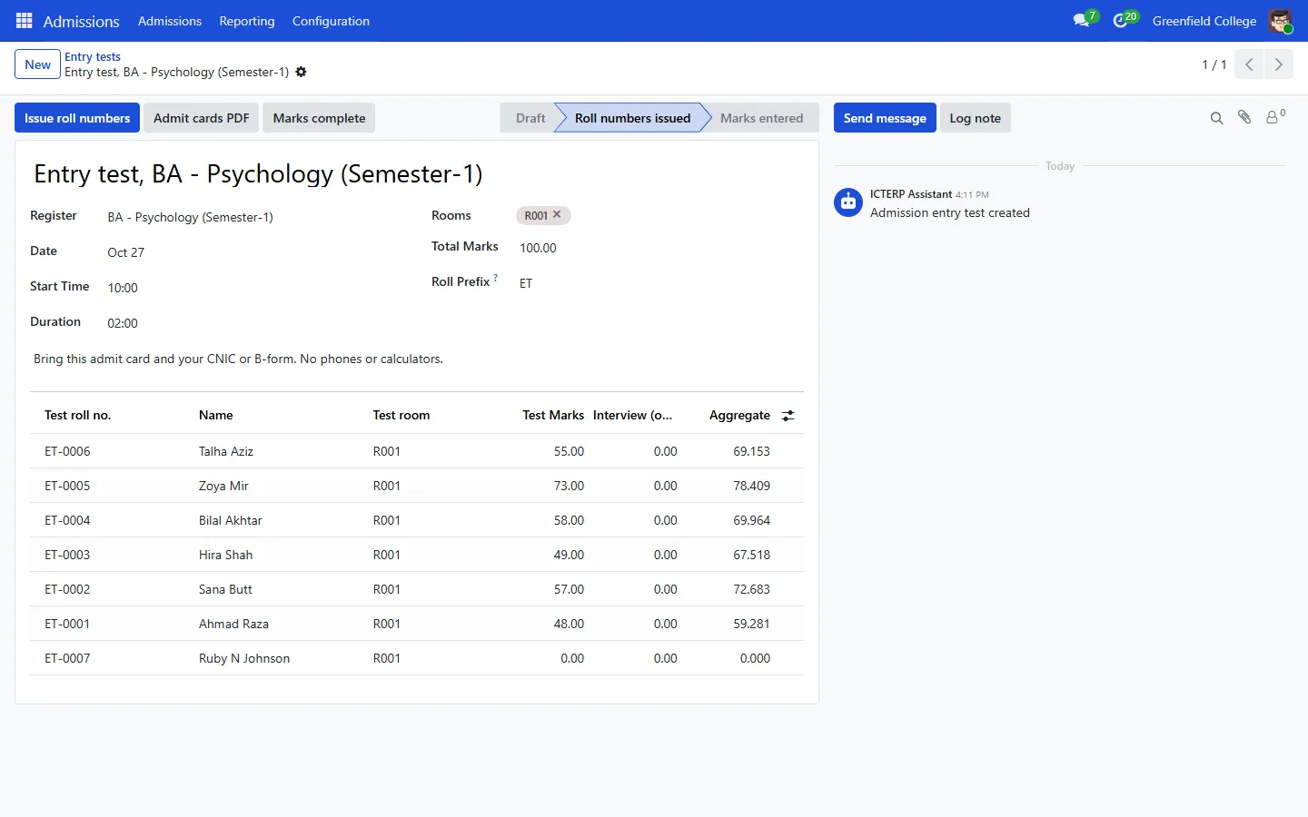This screenshot has width=1308, height=817.
Task: Edit the admit card instructions note
Action: coord(417,359)
